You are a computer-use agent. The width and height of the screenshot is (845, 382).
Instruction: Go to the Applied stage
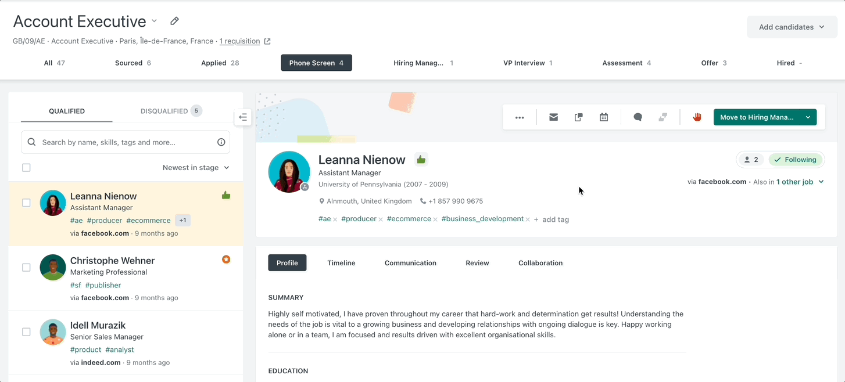[x=220, y=63]
